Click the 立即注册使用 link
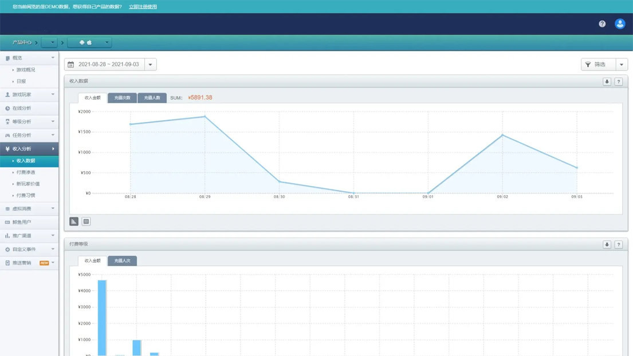 (x=143, y=7)
